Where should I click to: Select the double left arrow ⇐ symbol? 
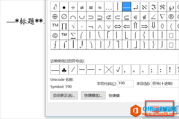(x=126, y=26)
